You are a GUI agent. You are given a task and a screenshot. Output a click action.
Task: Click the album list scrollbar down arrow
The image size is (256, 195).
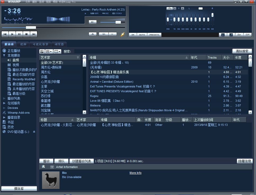250,112
